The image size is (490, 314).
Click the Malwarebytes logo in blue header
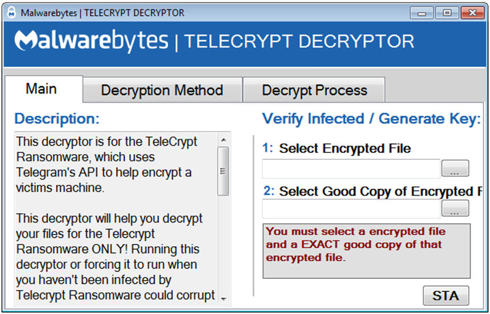(x=92, y=41)
